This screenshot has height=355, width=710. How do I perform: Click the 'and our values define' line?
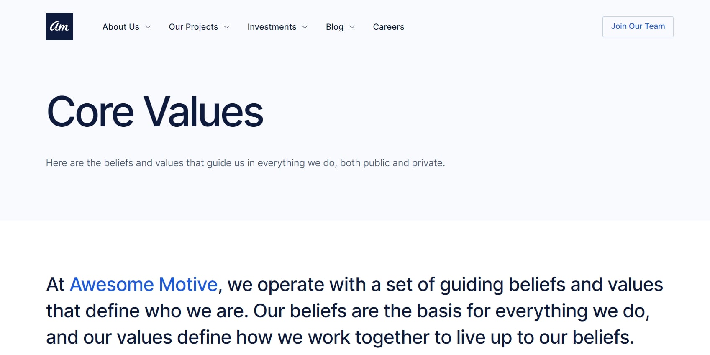(x=340, y=337)
